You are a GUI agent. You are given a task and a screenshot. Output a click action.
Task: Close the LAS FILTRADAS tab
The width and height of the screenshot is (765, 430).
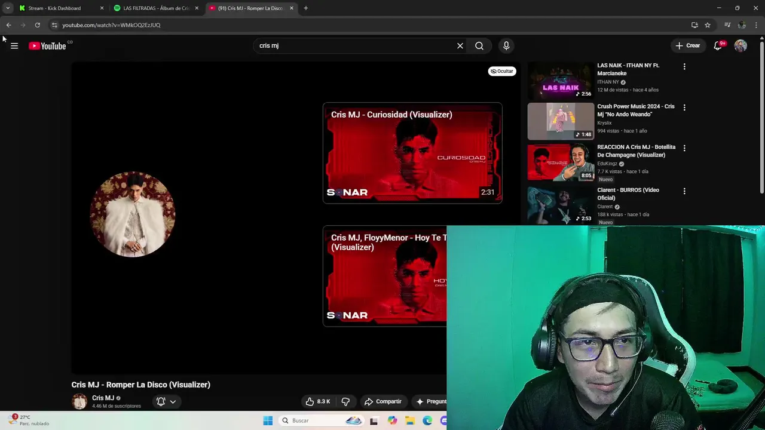(x=197, y=8)
